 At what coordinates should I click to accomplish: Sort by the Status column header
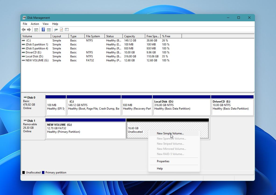click(x=114, y=36)
